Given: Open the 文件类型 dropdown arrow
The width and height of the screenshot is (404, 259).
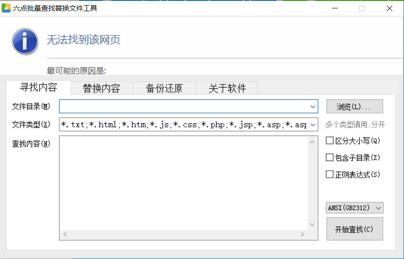Looking at the screenshot, I should (313, 125).
